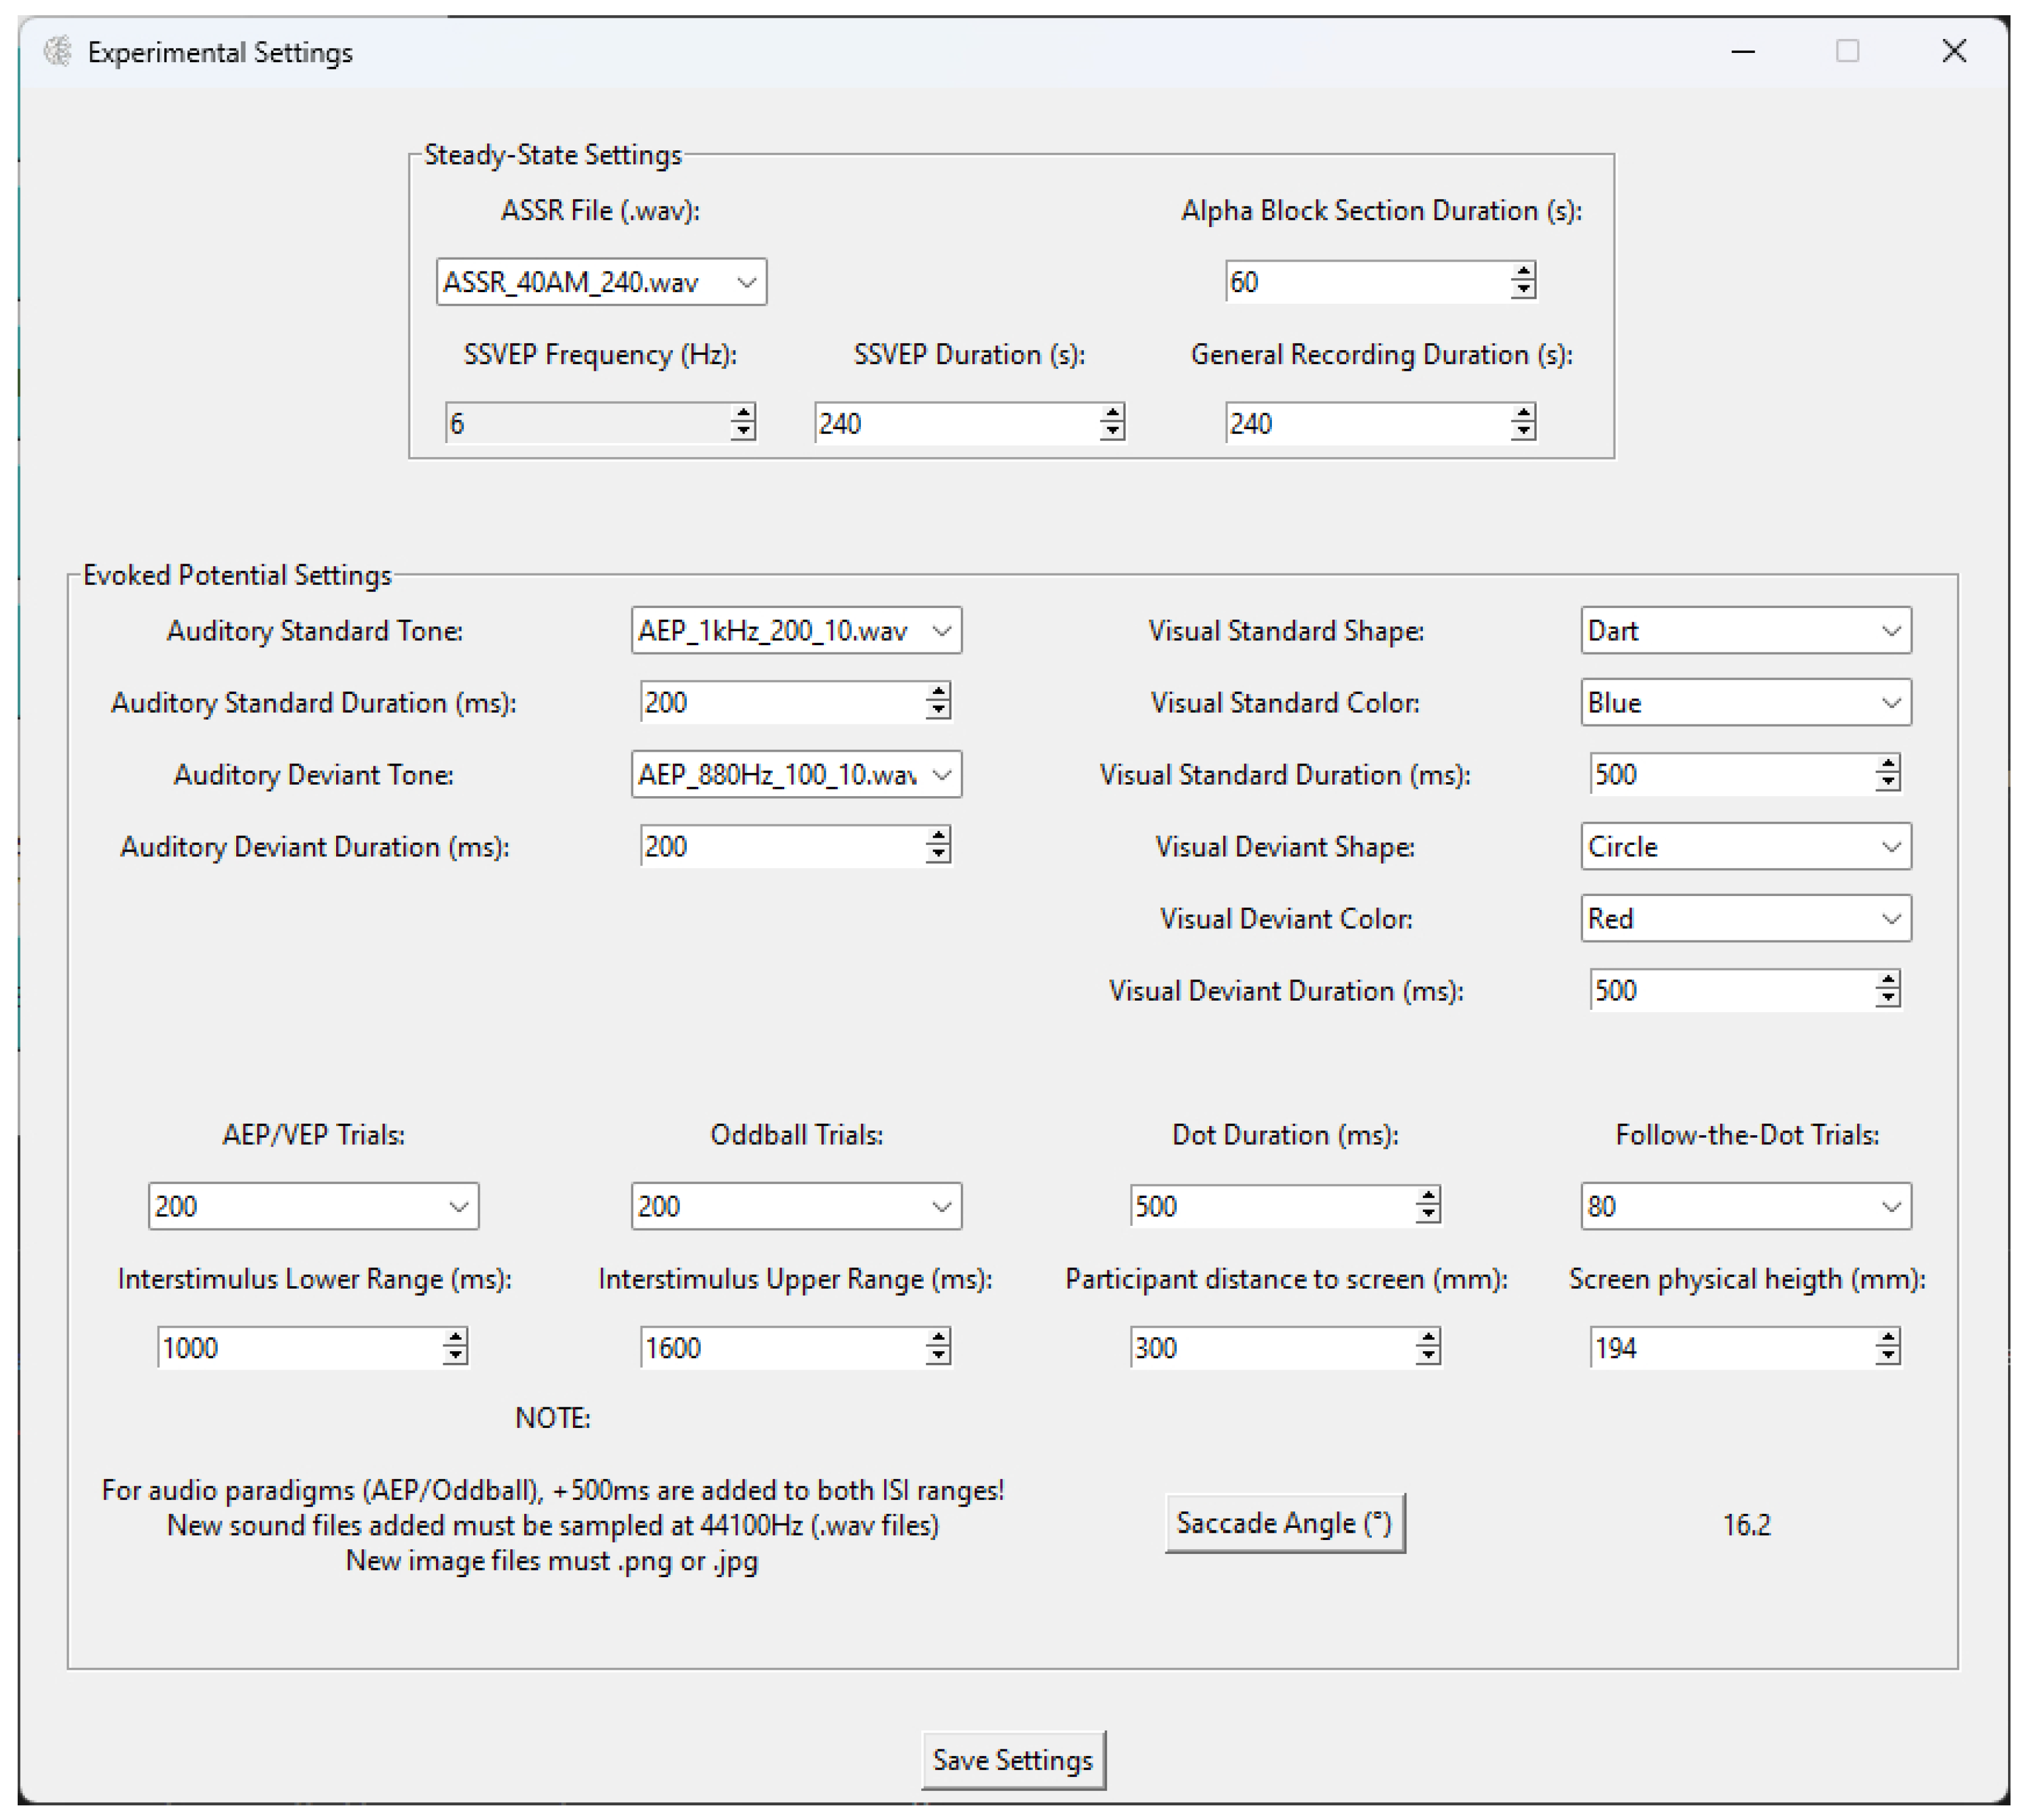This screenshot has width=2030, height=1820.
Task: Open the ASSR File dropdown
Action: pyautogui.click(x=746, y=282)
